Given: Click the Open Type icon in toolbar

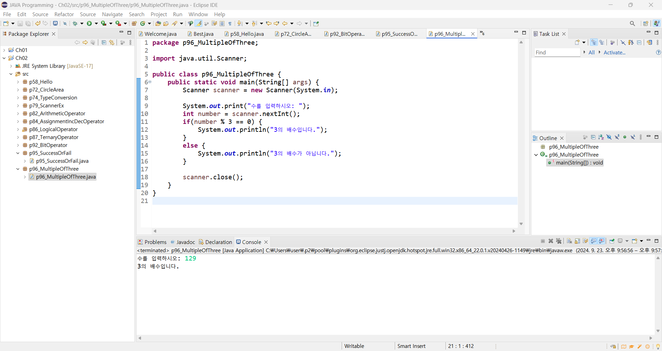Looking at the screenshot, I should coord(158,23).
